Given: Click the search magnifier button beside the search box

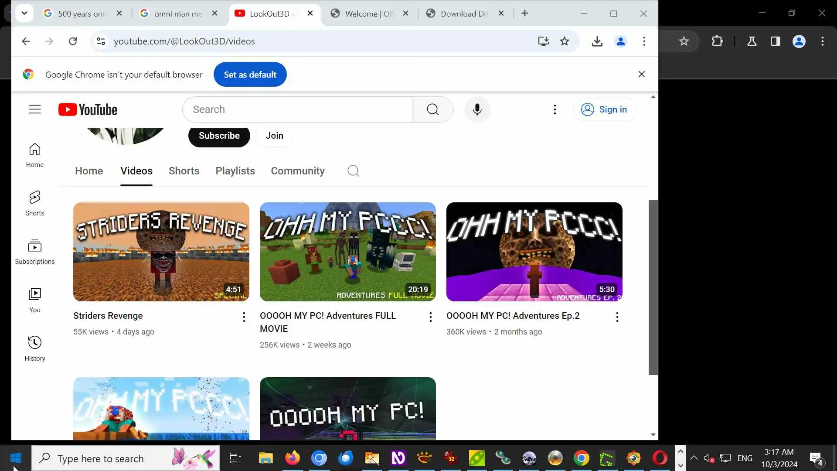Looking at the screenshot, I should [432, 109].
